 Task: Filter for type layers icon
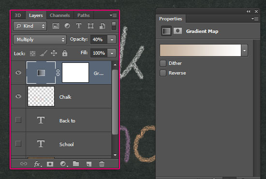(79, 26)
